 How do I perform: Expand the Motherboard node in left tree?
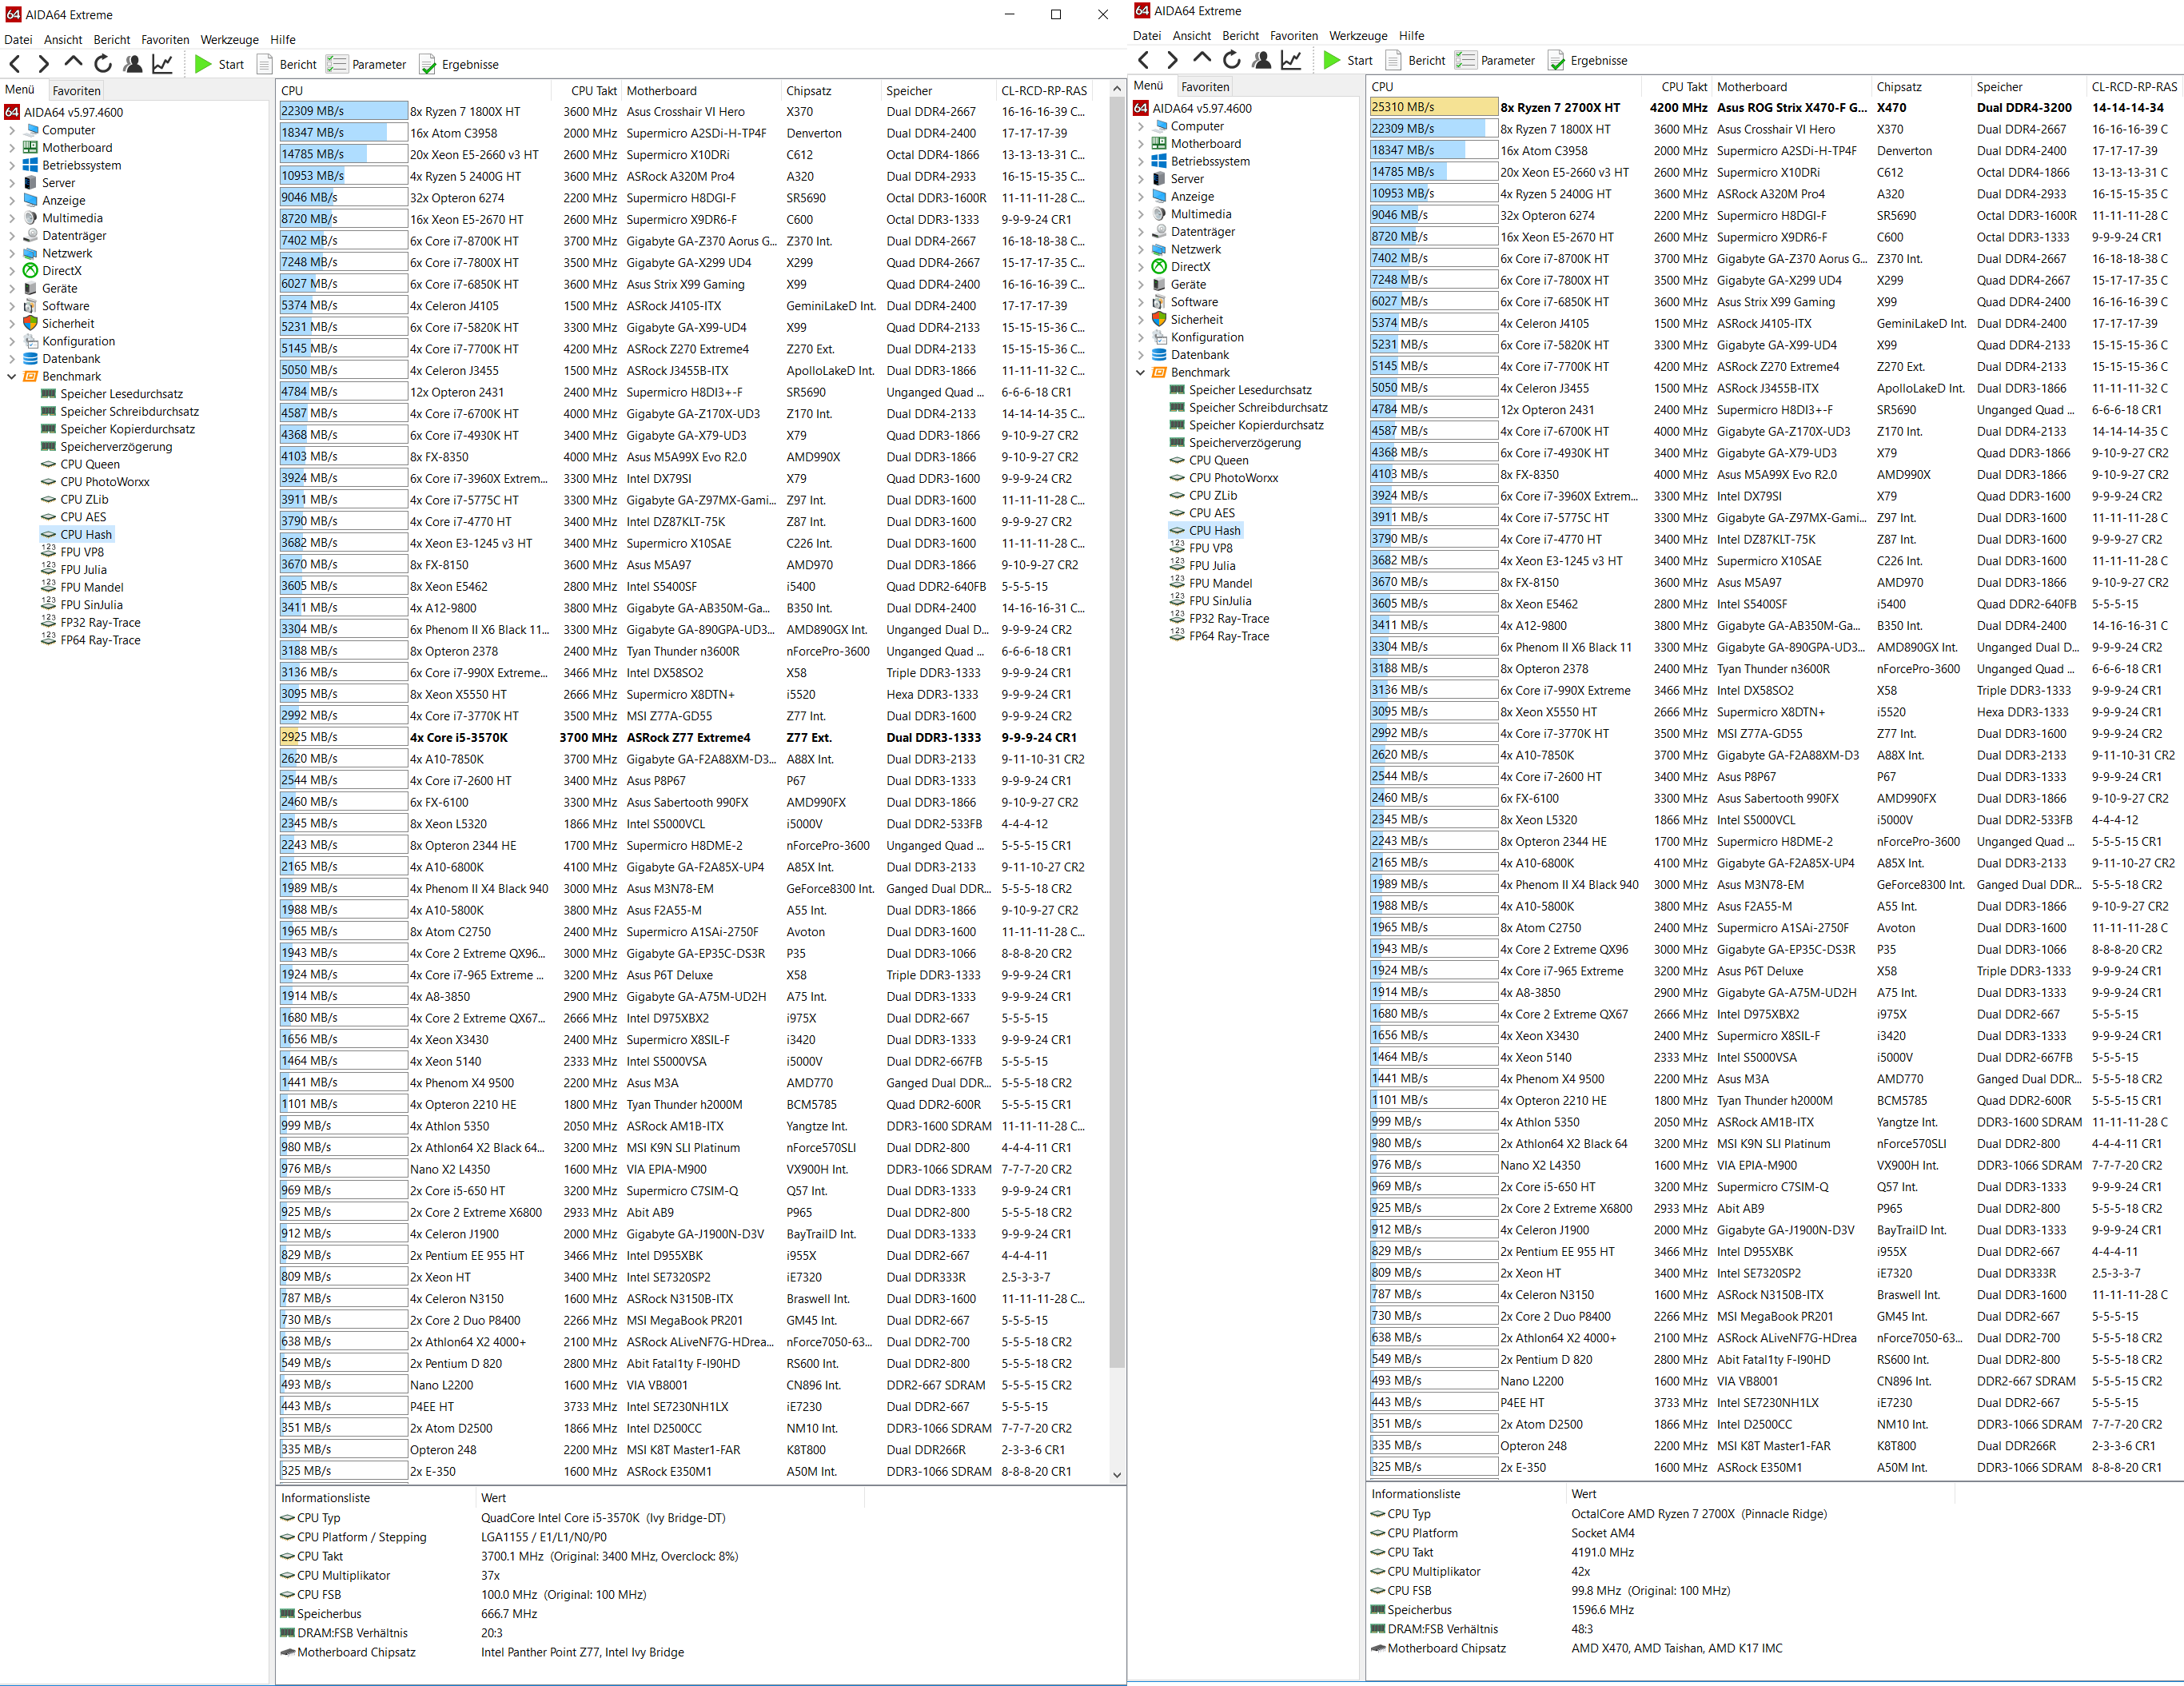(12, 148)
